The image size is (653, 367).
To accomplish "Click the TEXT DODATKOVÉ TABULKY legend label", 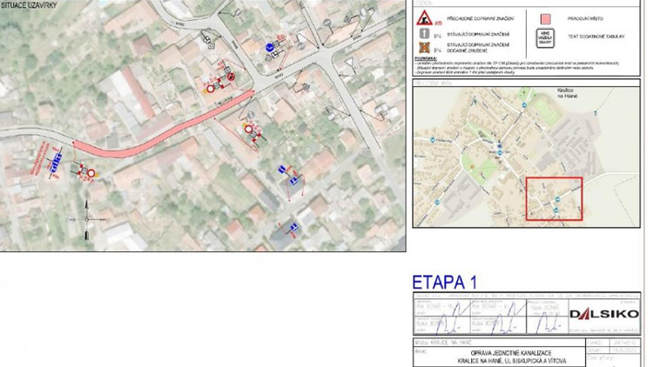I will (600, 37).
